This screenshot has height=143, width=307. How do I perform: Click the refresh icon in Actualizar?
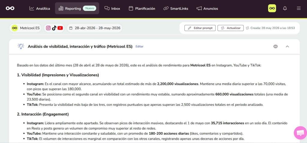(x=223, y=28)
